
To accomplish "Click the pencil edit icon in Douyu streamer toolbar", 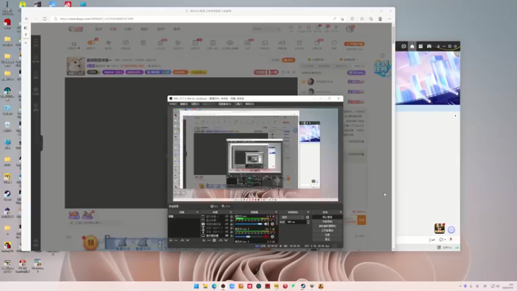I will [299, 43].
